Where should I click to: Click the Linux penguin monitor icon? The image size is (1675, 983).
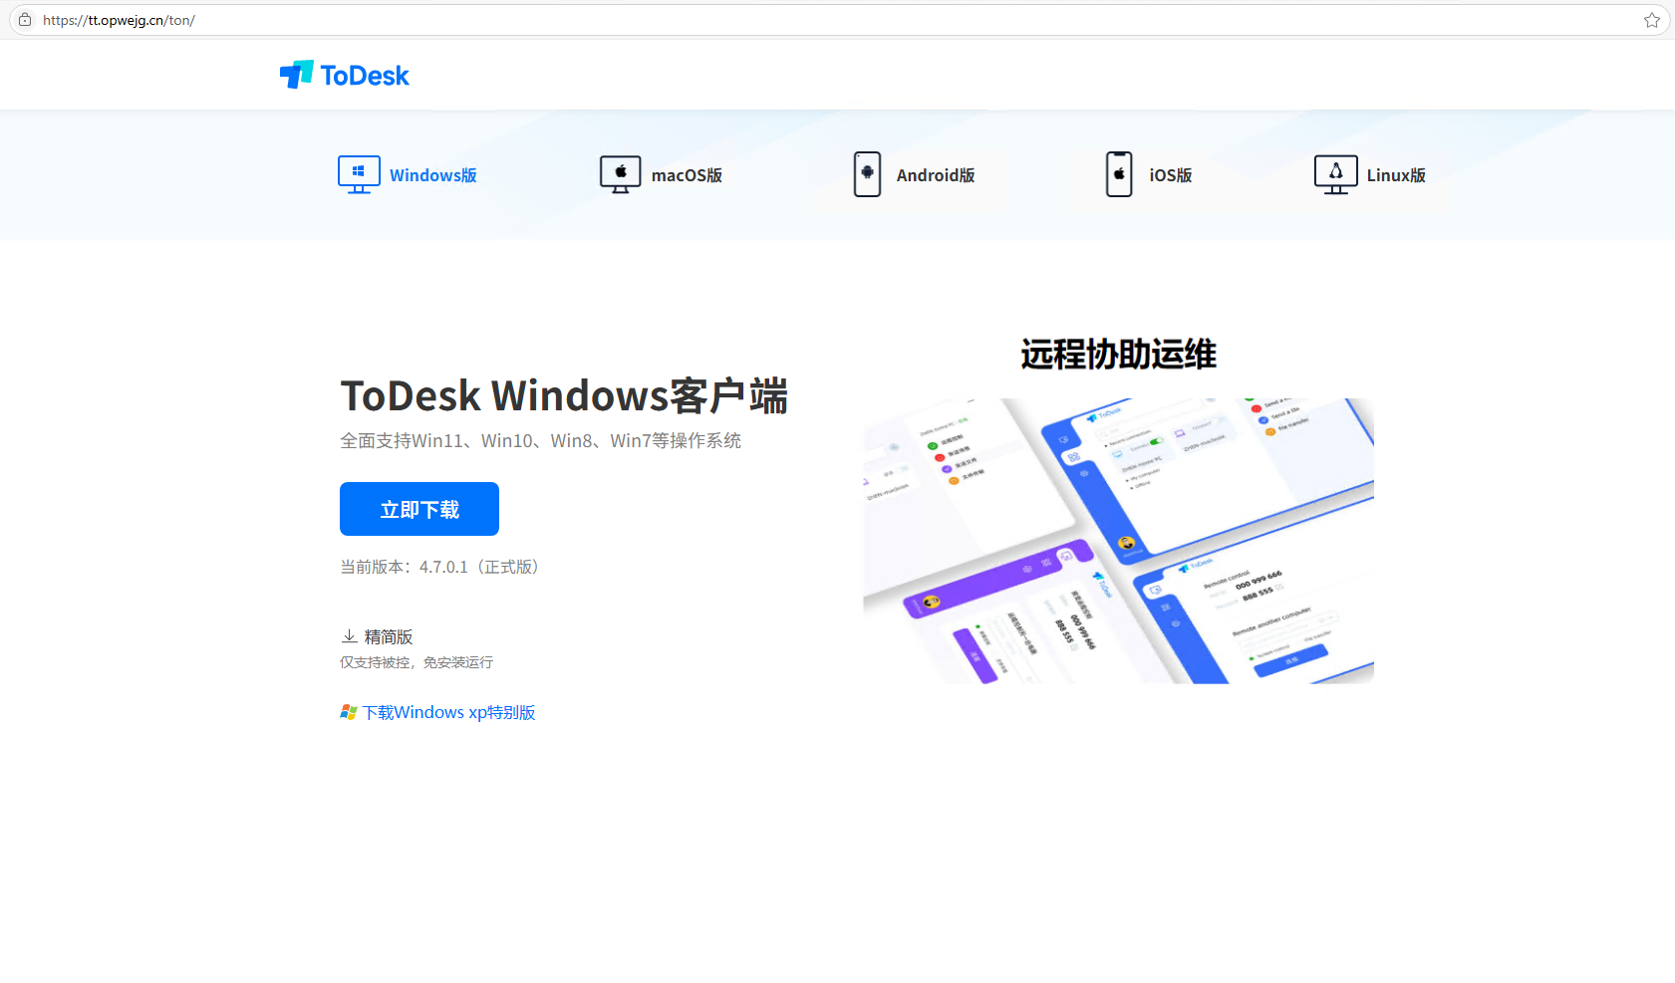(x=1335, y=174)
